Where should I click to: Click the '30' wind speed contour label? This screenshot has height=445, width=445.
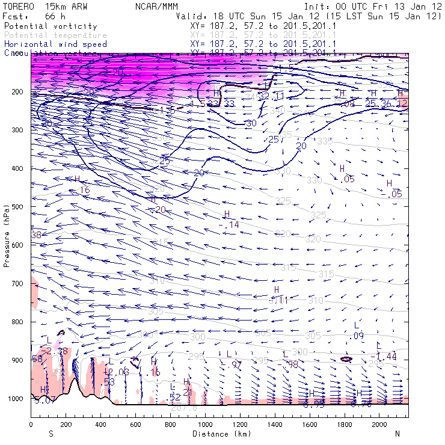[251, 123]
